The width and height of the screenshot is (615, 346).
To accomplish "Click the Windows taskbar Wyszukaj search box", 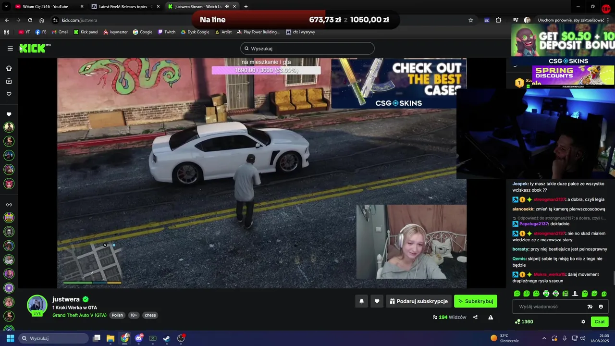I will pyautogui.click(x=53, y=338).
